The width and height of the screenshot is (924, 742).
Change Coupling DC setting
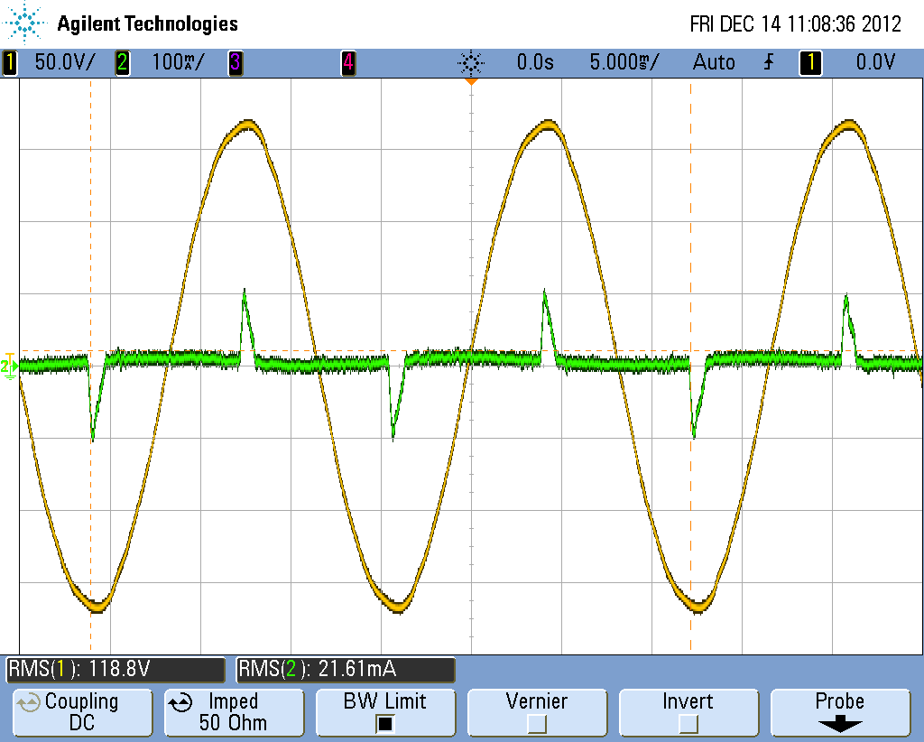[x=82, y=712]
